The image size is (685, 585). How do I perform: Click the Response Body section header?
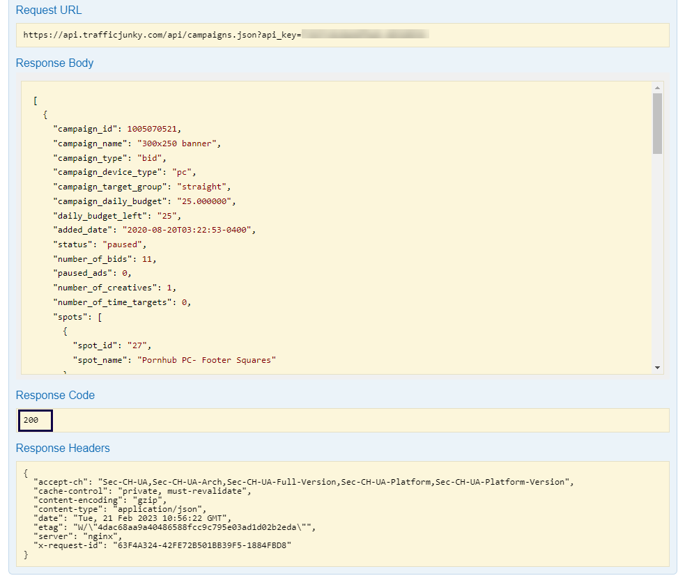[54, 63]
